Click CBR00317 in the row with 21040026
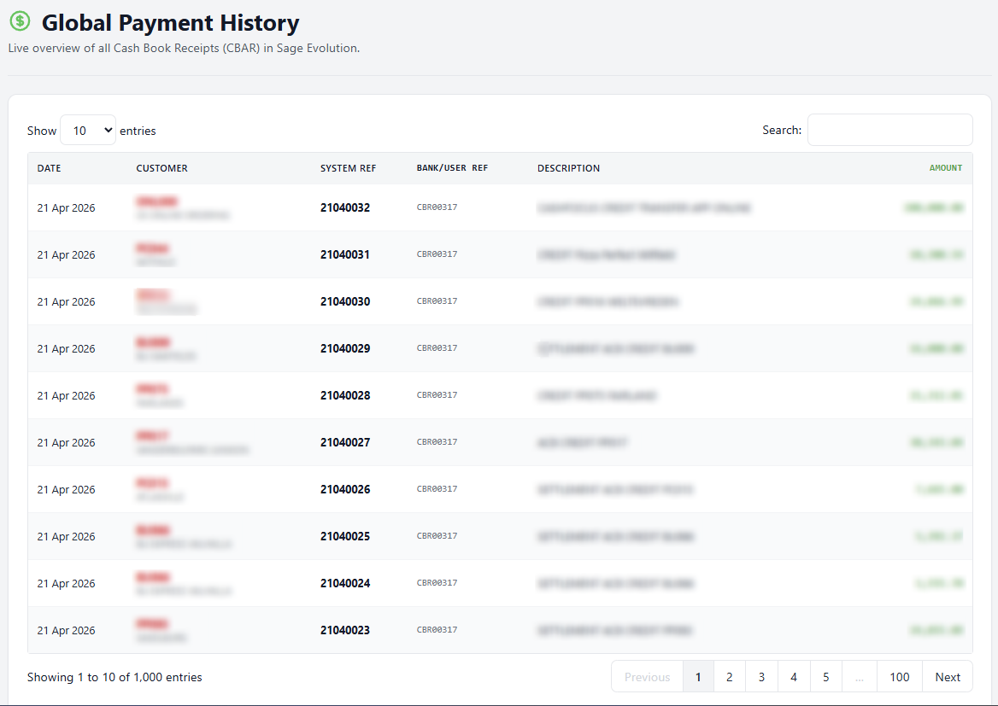Image resolution: width=998 pixels, height=706 pixels. (437, 489)
